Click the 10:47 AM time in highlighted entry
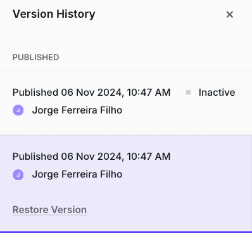The image size is (252, 234). 149,157
